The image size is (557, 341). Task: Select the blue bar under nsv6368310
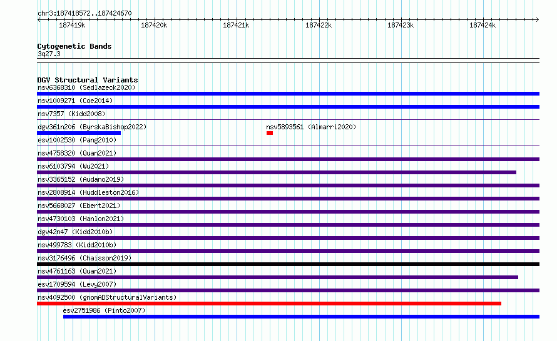(288, 94)
